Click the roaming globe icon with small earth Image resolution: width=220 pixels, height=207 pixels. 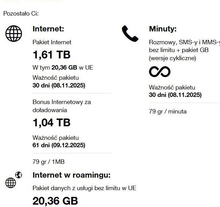[x=13, y=180]
